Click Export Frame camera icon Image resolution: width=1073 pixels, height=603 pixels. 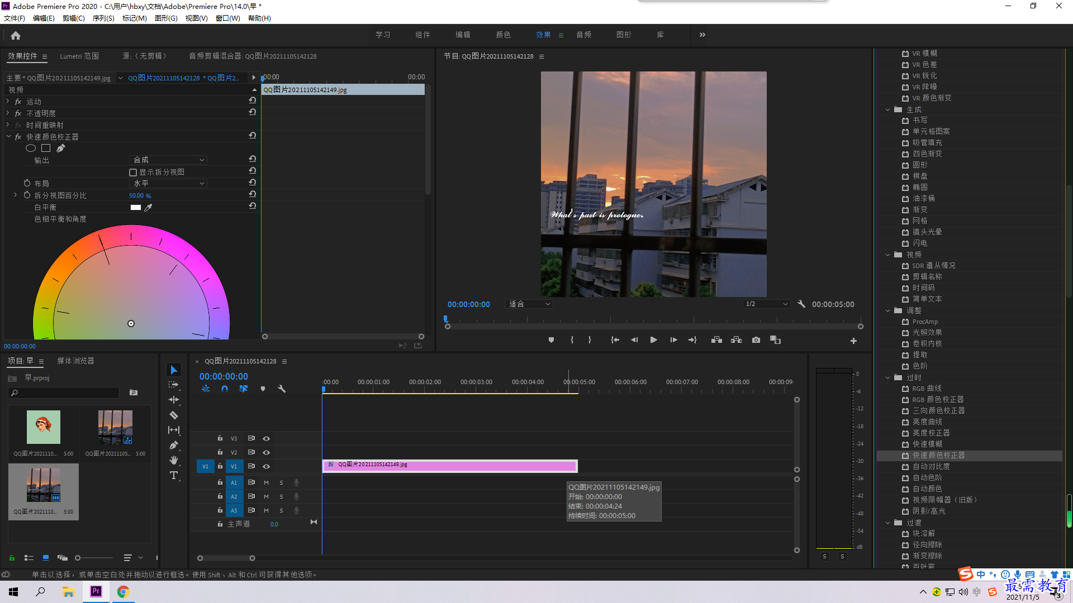pos(756,340)
